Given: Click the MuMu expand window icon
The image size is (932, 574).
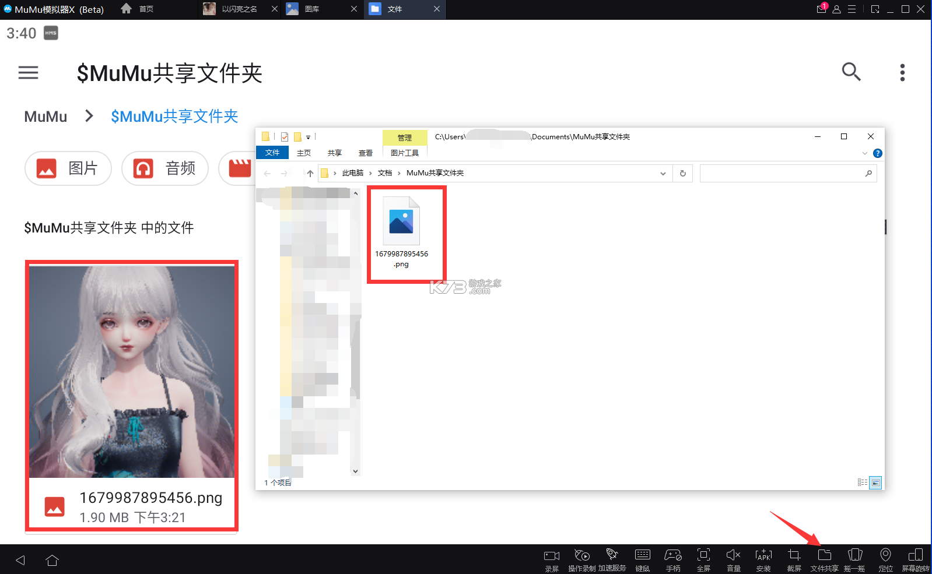Looking at the screenshot, I should point(875,9).
